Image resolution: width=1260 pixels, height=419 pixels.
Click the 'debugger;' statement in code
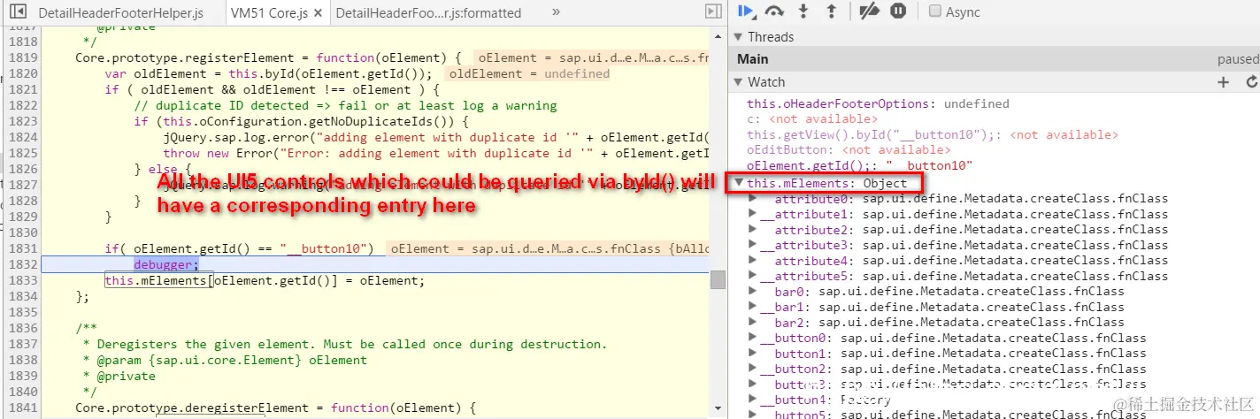point(167,264)
